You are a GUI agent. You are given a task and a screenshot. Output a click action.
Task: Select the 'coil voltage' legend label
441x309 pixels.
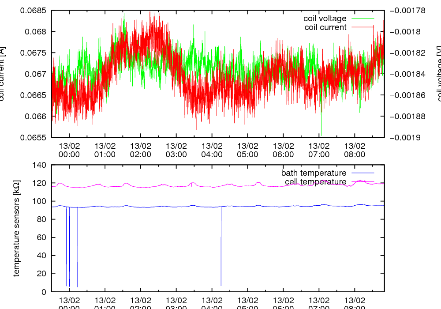pos(325,19)
